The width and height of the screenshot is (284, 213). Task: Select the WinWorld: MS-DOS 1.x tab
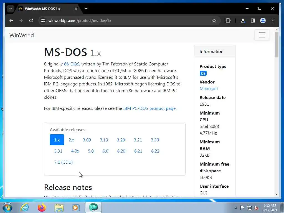(47, 9)
